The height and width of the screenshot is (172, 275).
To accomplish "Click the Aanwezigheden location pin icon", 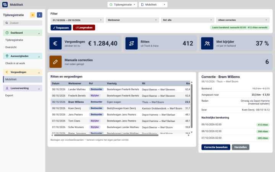I will [7, 56].
